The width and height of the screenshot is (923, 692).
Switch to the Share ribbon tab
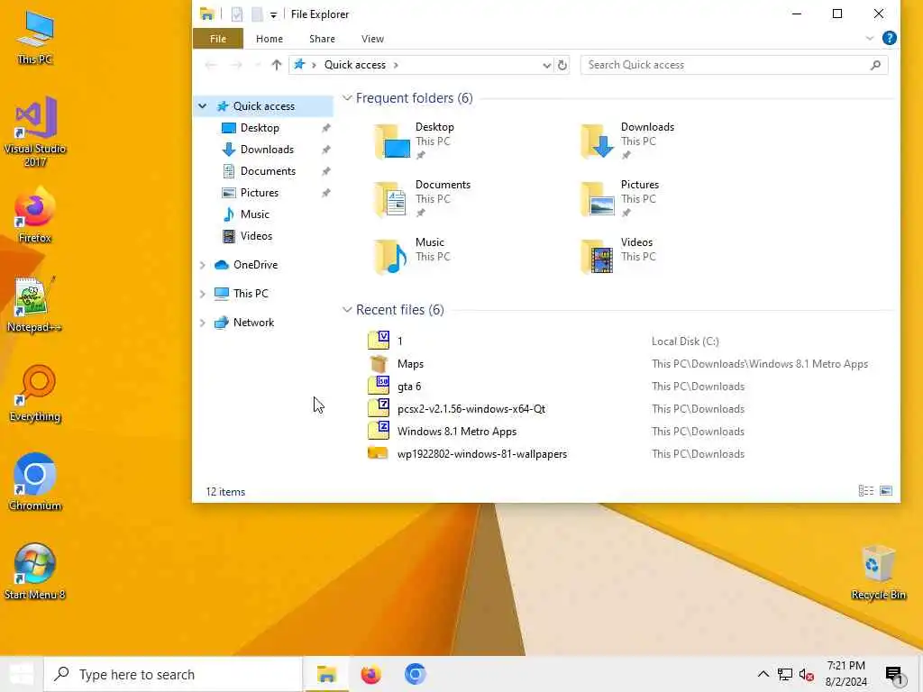322,39
